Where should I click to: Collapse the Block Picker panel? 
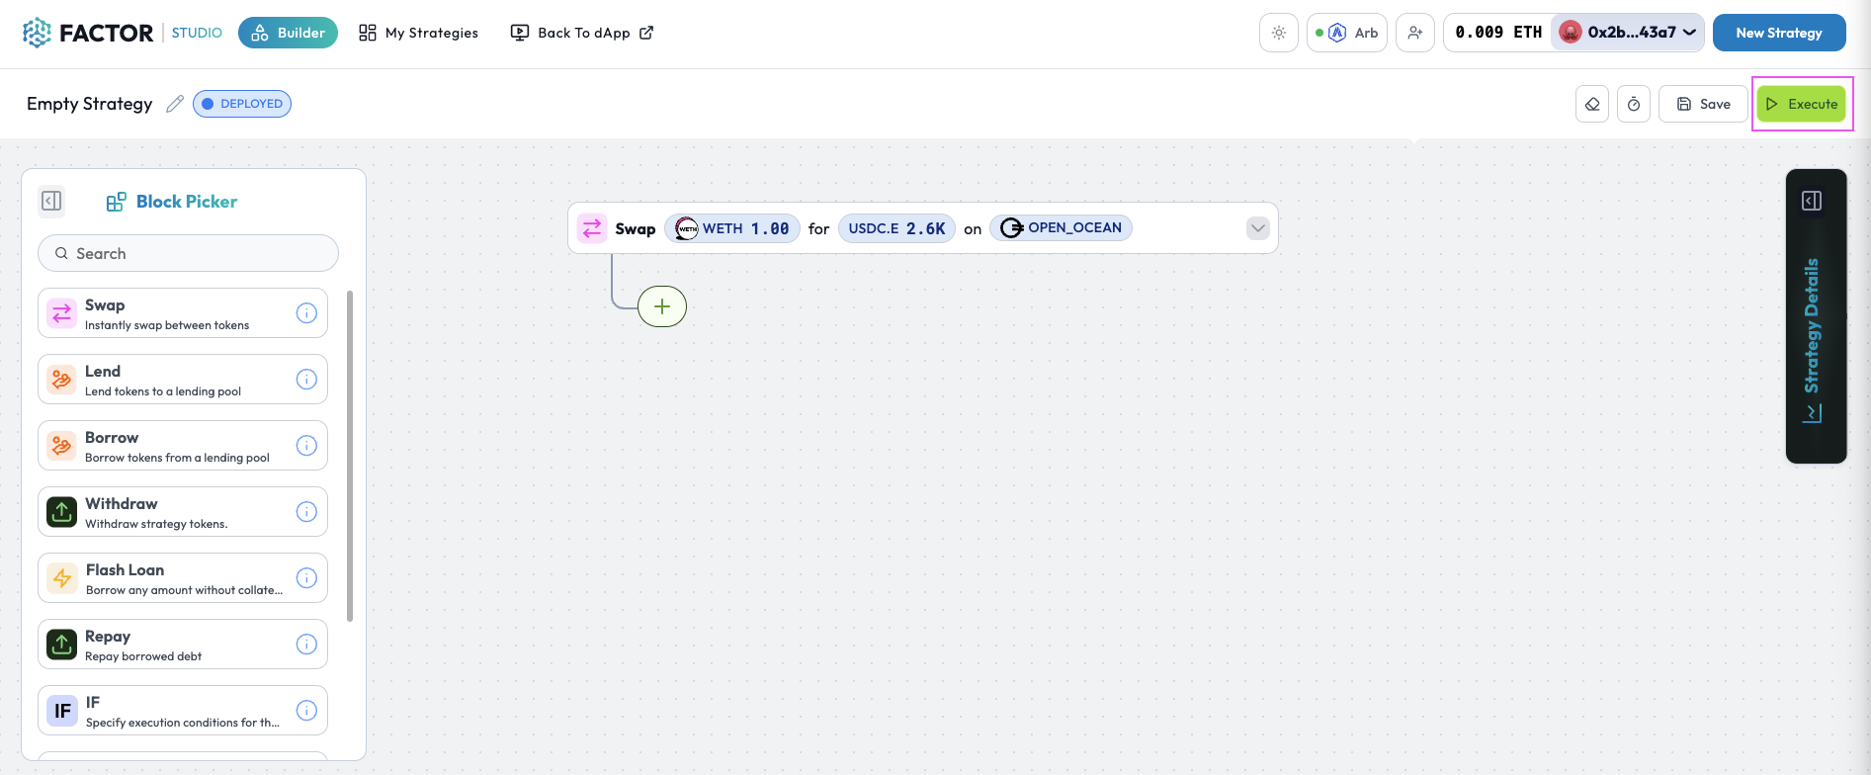51,201
